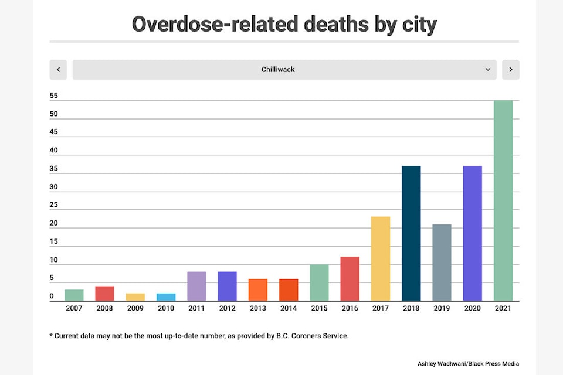Viewport: 563px width, 375px height.
Task: Click the 2009 x-axis label
Action: pyautogui.click(x=135, y=308)
